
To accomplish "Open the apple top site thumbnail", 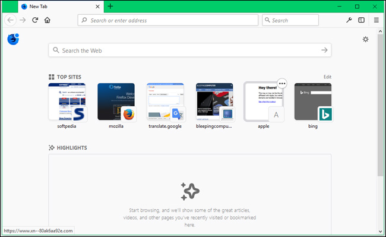I will (x=264, y=102).
